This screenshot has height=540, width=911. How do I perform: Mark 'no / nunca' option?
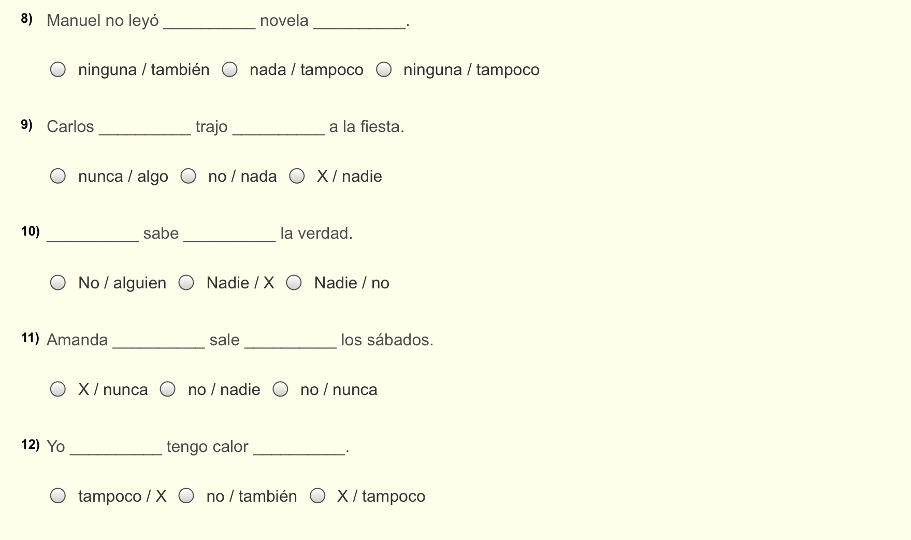281,389
